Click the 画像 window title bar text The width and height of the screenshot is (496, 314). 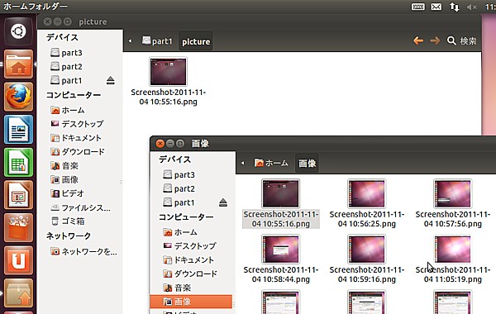[200, 144]
